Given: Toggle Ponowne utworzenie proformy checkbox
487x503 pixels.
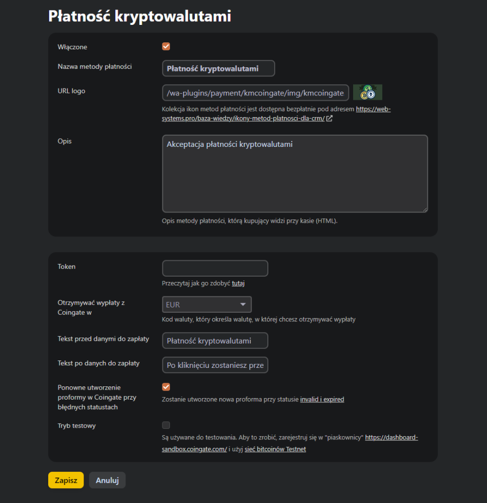Looking at the screenshot, I should pos(166,387).
